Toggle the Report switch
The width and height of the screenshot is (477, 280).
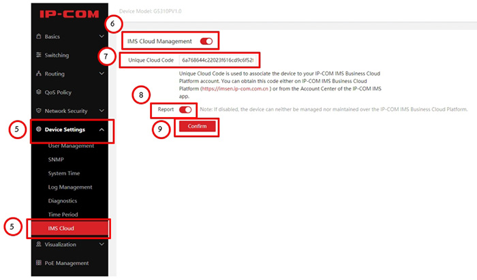tap(185, 110)
